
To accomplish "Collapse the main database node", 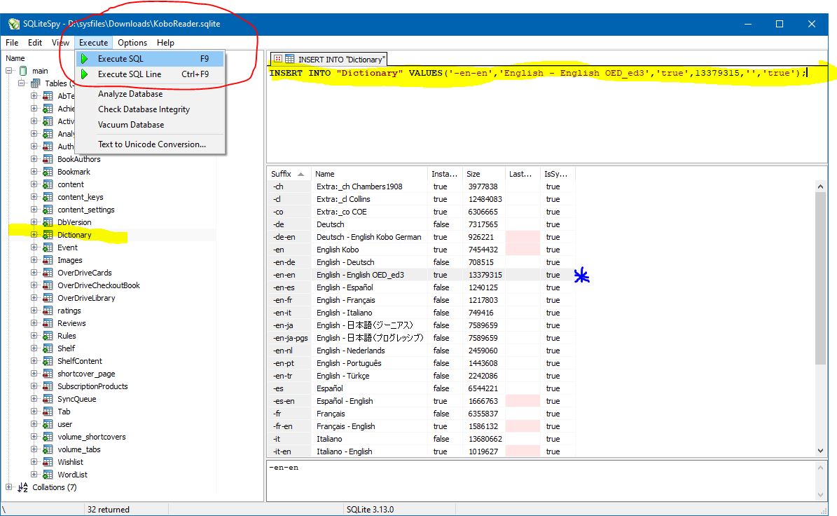I will [x=9, y=71].
